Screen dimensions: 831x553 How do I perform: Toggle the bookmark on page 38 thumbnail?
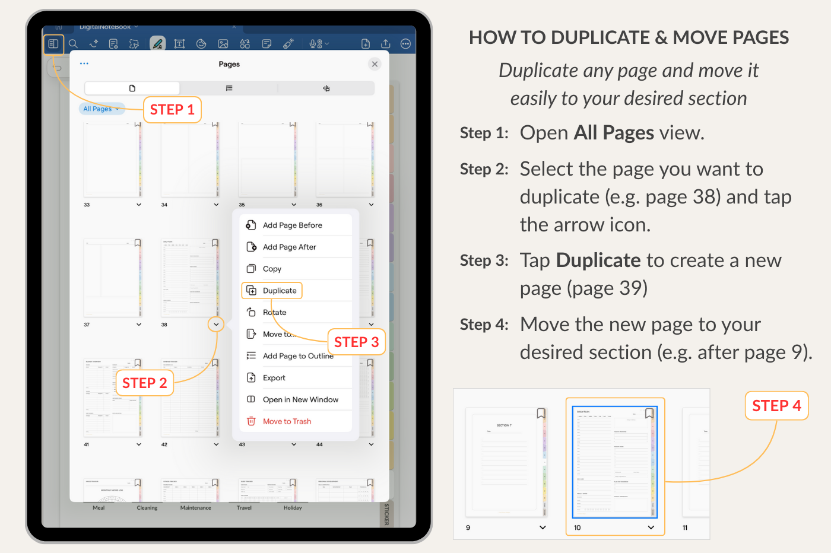tap(215, 243)
